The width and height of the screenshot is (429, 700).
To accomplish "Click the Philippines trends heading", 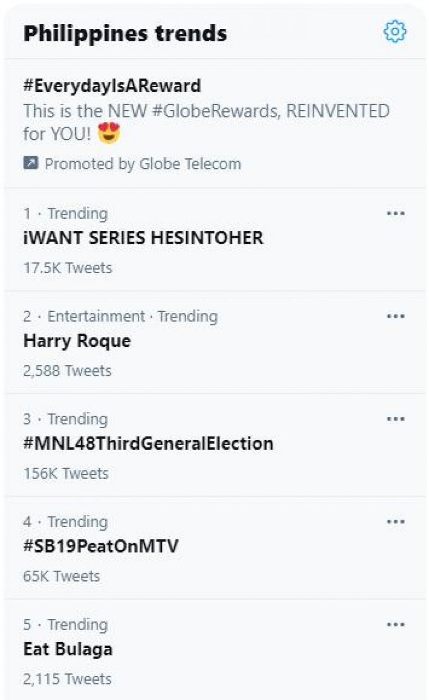I will pos(125,33).
